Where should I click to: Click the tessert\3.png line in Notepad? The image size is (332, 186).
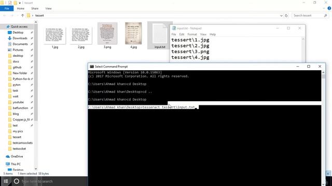190,52
